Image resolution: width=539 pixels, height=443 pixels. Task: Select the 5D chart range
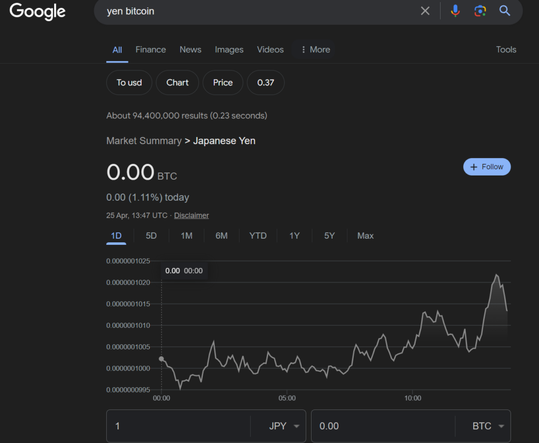click(151, 235)
